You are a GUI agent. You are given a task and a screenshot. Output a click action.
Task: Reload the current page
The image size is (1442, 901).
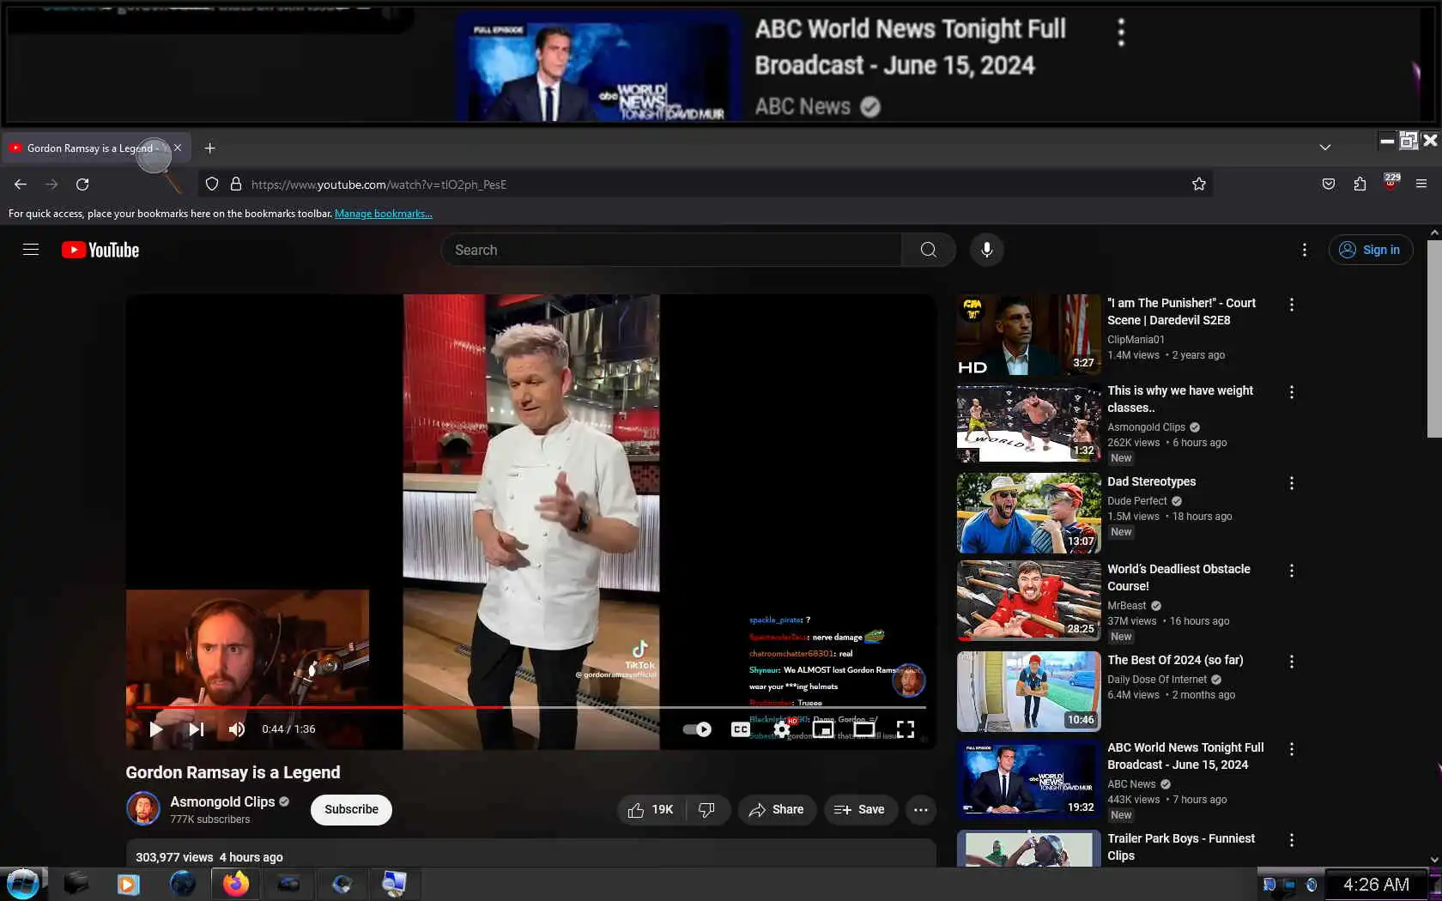click(x=82, y=184)
